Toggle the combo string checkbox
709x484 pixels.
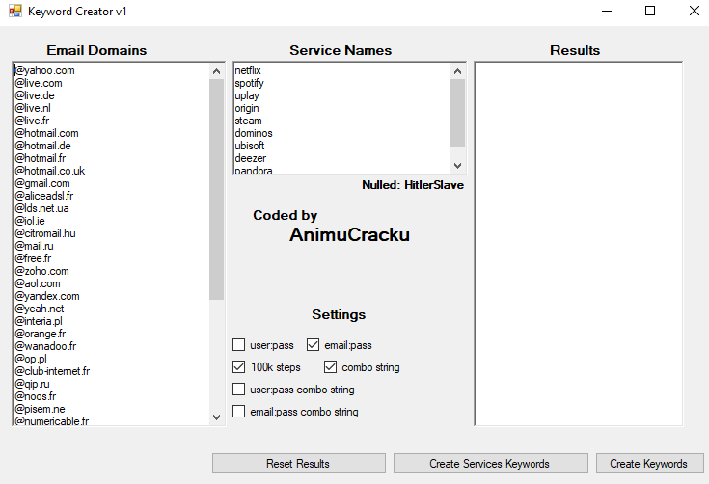[x=331, y=367]
